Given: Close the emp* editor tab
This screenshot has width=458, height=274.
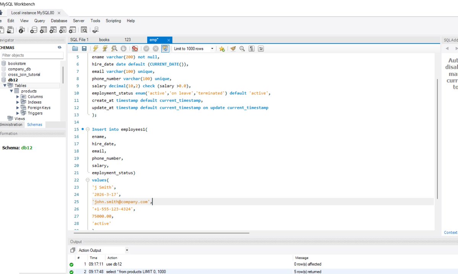Looking at the screenshot, I should click(x=169, y=40).
